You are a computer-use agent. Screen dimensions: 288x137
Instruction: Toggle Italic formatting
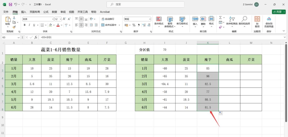[x=29, y=25]
